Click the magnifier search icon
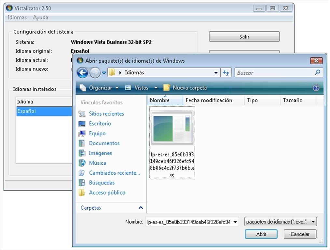This screenshot has height=250, width=330. 318,72
